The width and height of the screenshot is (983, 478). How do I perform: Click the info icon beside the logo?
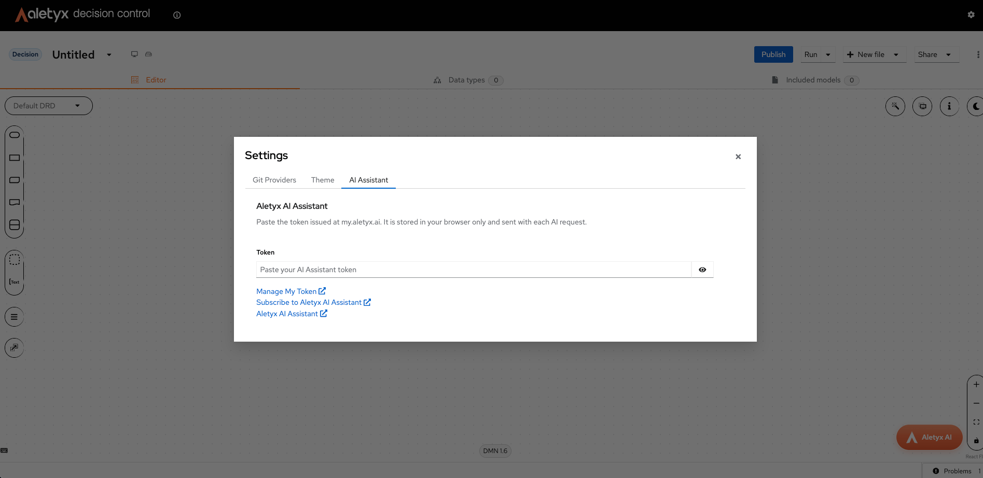point(177,15)
